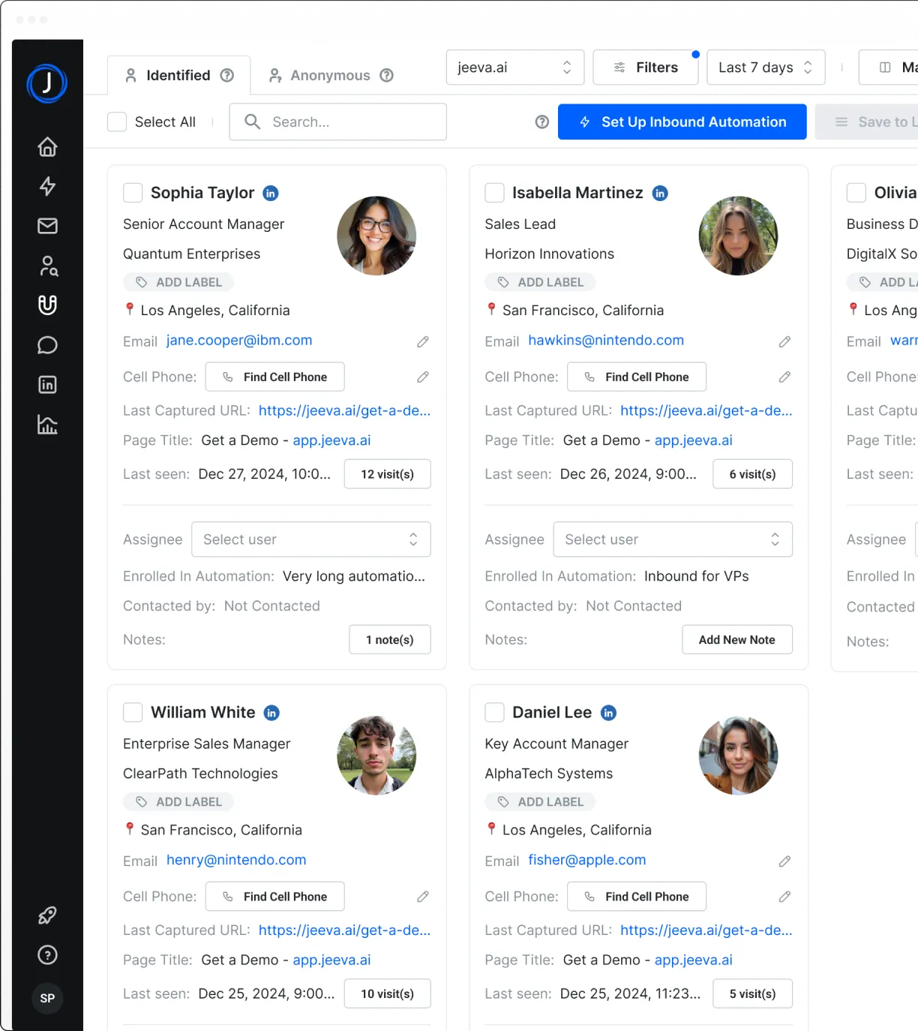Image resolution: width=918 pixels, height=1031 pixels.
Task: Click the chat bubble sidebar icon
Action: point(47,345)
